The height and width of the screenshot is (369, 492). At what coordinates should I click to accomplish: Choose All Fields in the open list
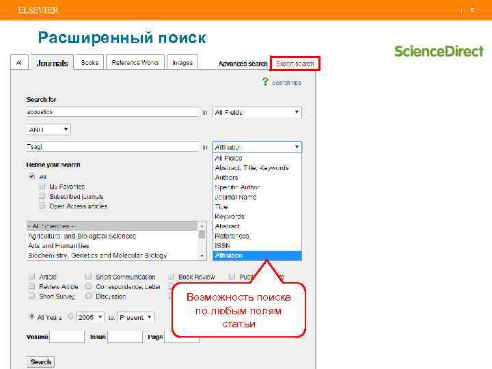pos(257,158)
